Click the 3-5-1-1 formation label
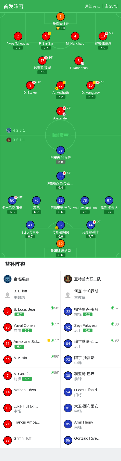The width and height of the screenshot is (121, 461). (x=19, y=140)
